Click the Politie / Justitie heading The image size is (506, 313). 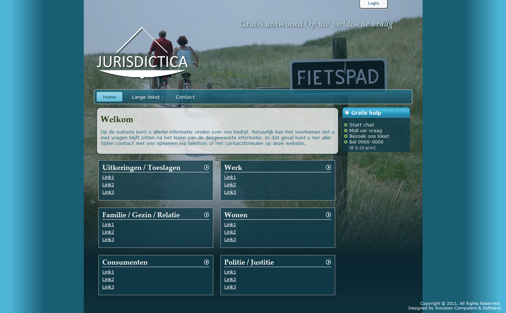coord(249,262)
